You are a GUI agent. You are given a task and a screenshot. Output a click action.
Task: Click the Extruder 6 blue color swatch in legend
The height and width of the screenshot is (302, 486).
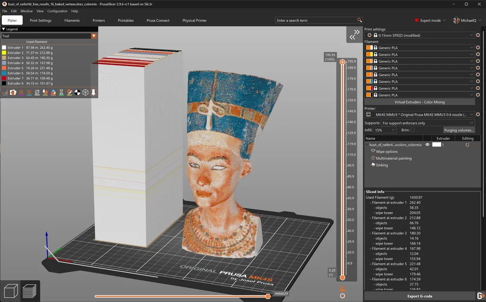pyautogui.click(x=4, y=73)
